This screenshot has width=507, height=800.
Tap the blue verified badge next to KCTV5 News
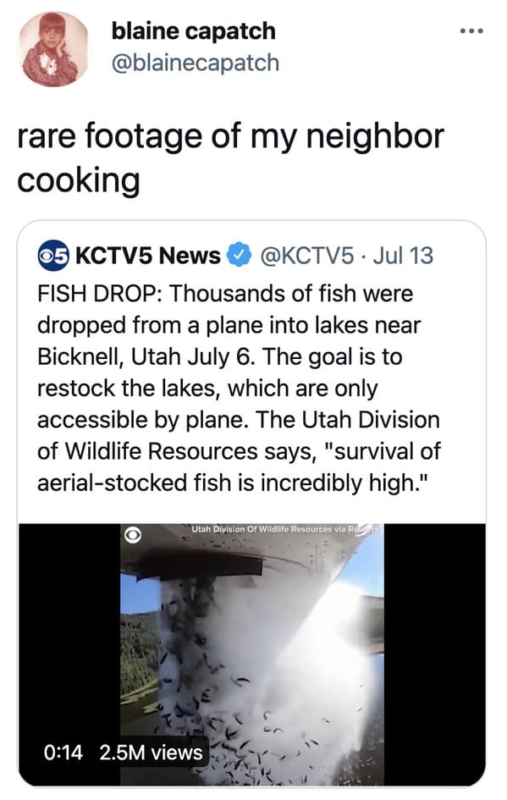[x=240, y=255]
